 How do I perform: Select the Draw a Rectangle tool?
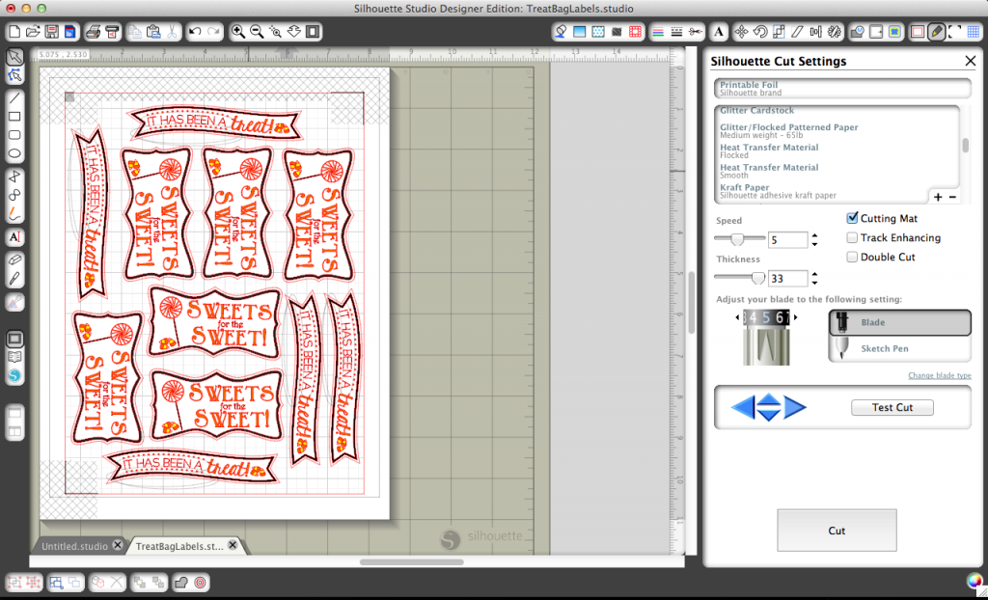(14, 117)
